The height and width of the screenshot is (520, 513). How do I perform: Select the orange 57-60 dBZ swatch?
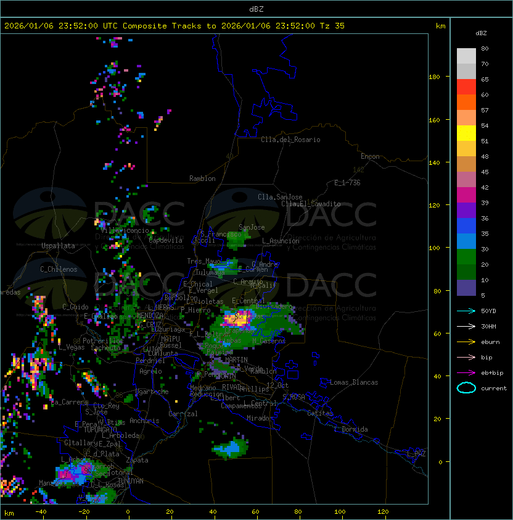(466, 103)
